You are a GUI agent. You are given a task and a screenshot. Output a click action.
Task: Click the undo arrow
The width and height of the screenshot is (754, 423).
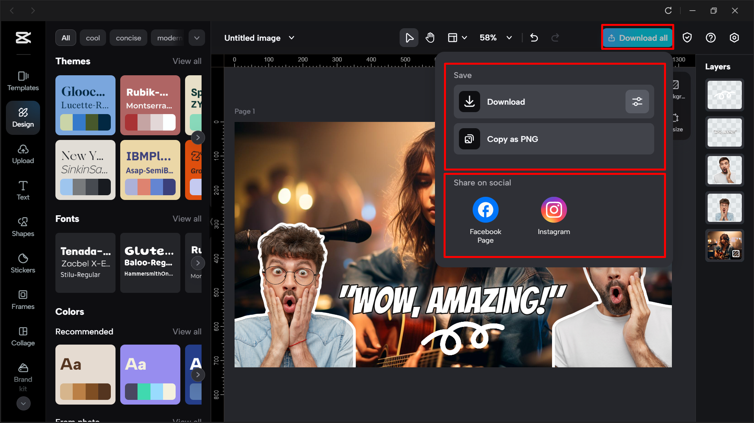[534, 38]
